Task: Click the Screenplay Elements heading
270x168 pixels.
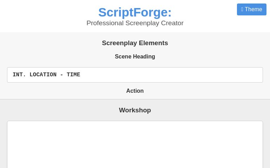Action: (x=135, y=43)
